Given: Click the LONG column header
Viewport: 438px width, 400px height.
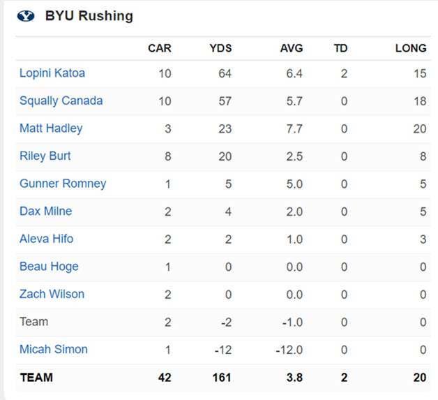Looking at the screenshot, I should 411,48.
